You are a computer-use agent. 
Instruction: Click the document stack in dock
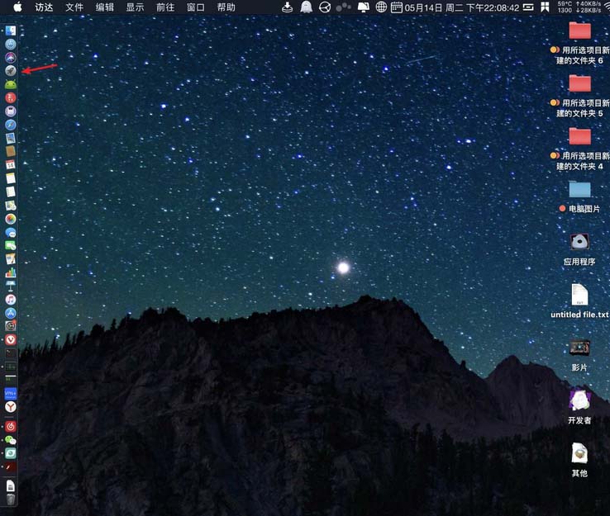click(11, 485)
